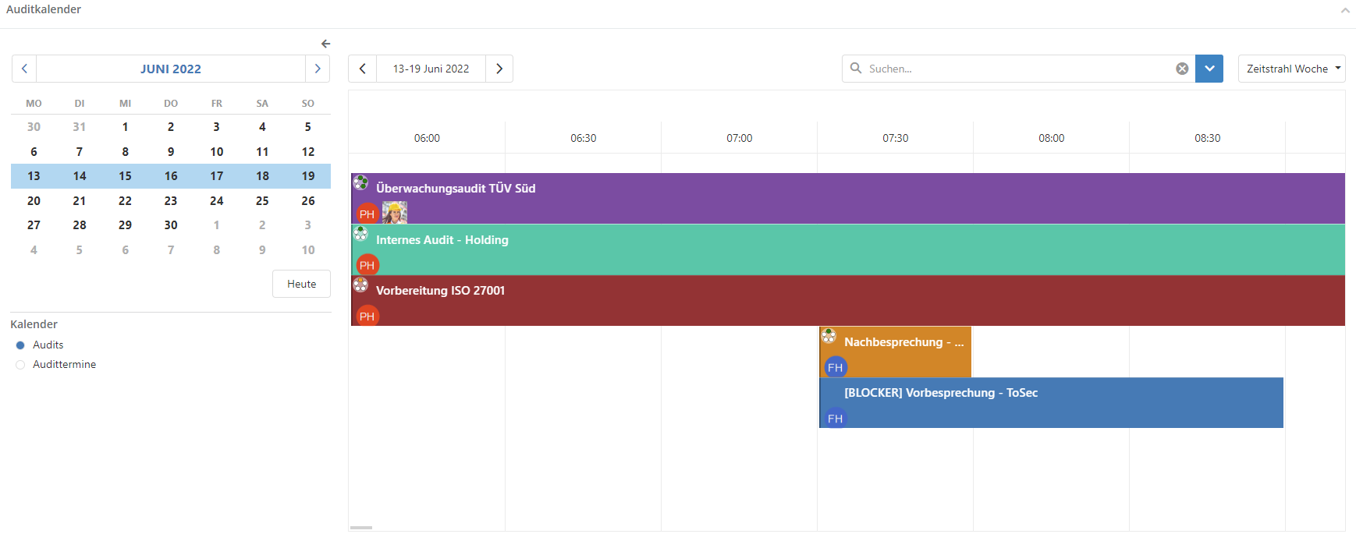Enable the Audittermine calendar option

20,365
